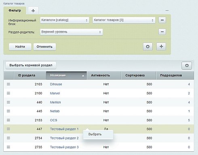Sort by ID раздела column
Screen dimensions: 198x155
click(x=27, y=75)
